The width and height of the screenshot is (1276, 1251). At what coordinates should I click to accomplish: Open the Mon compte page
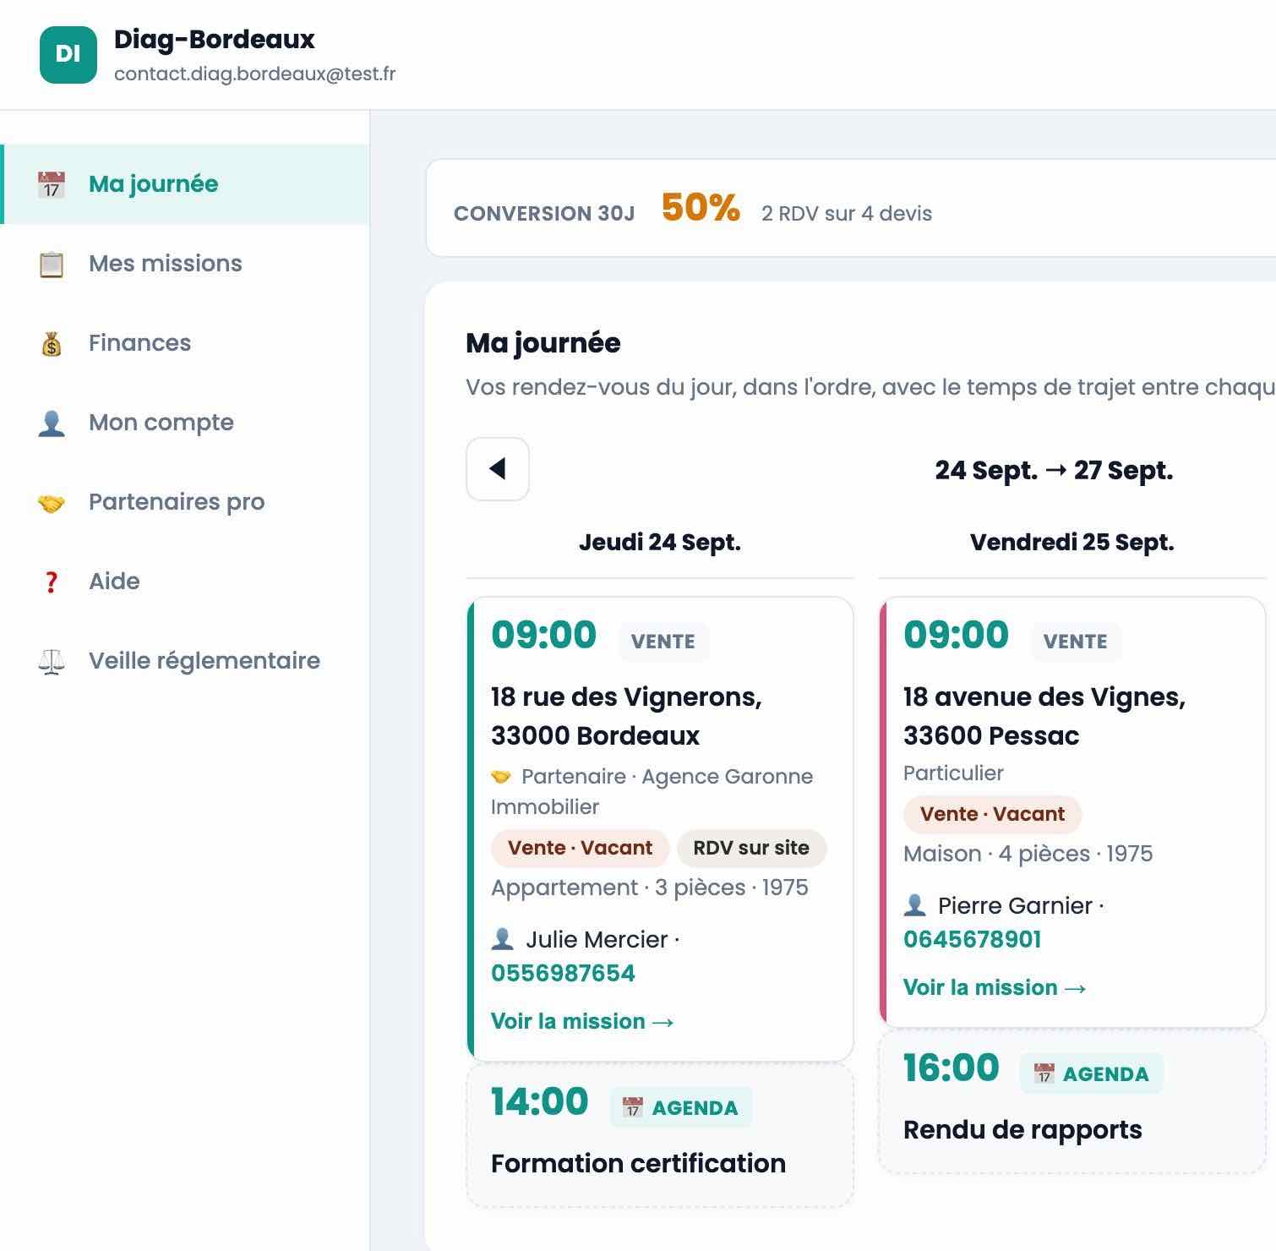(186, 423)
